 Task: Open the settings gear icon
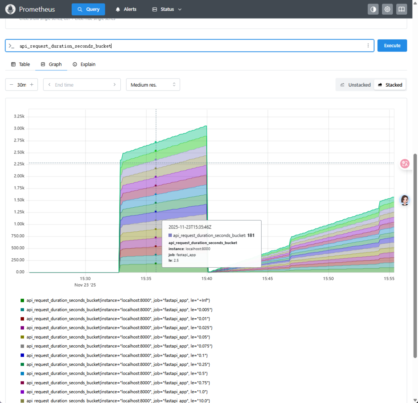387,9
